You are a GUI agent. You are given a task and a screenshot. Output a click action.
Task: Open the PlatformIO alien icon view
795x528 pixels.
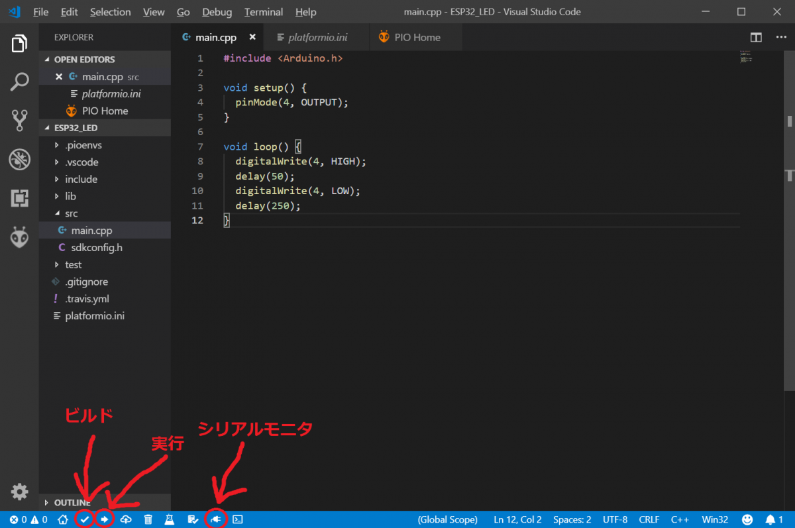click(19, 237)
